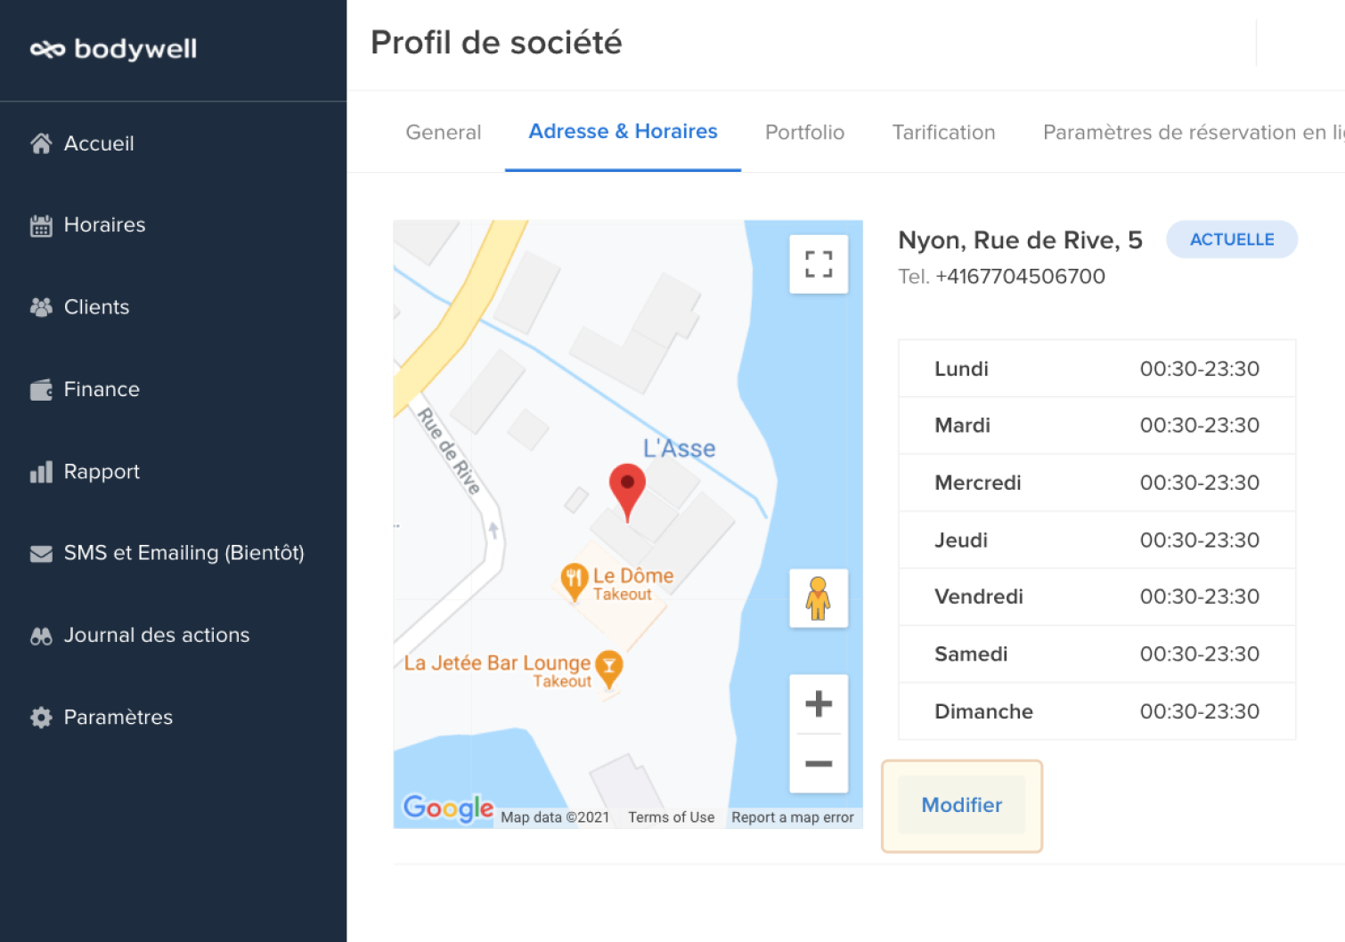This screenshot has height=942, width=1345.
Task: Click the SMS et Emailing envelope icon
Action: [41, 554]
